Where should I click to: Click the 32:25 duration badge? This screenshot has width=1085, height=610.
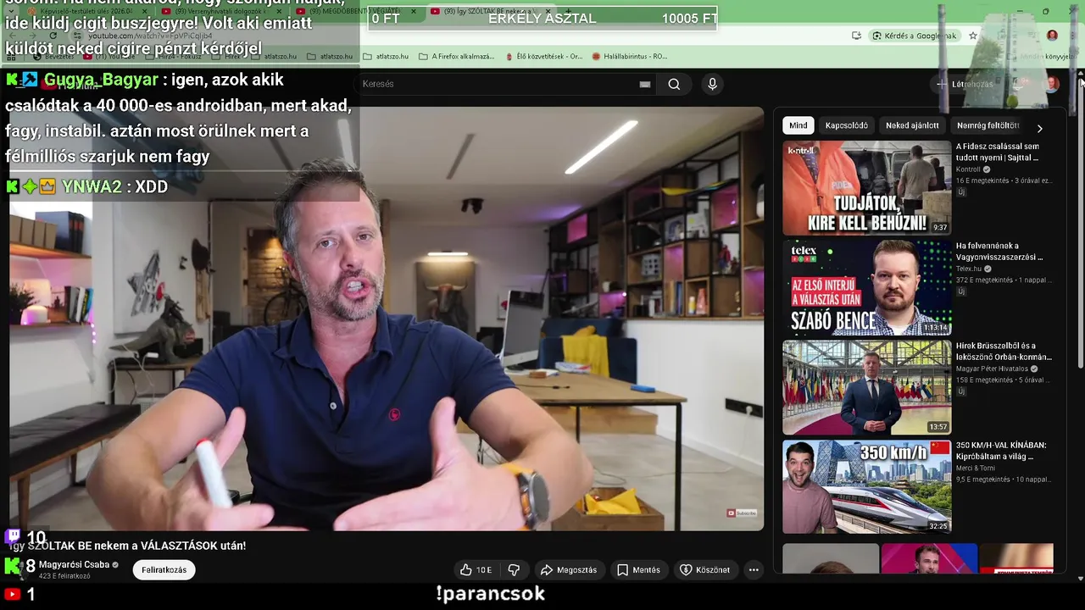(x=938, y=526)
